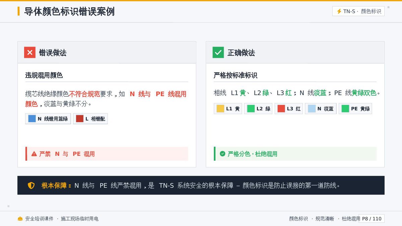This screenshot has width=402, height=226.
Task: Click the 错误做法 card heading
Action: click(53, 53)
